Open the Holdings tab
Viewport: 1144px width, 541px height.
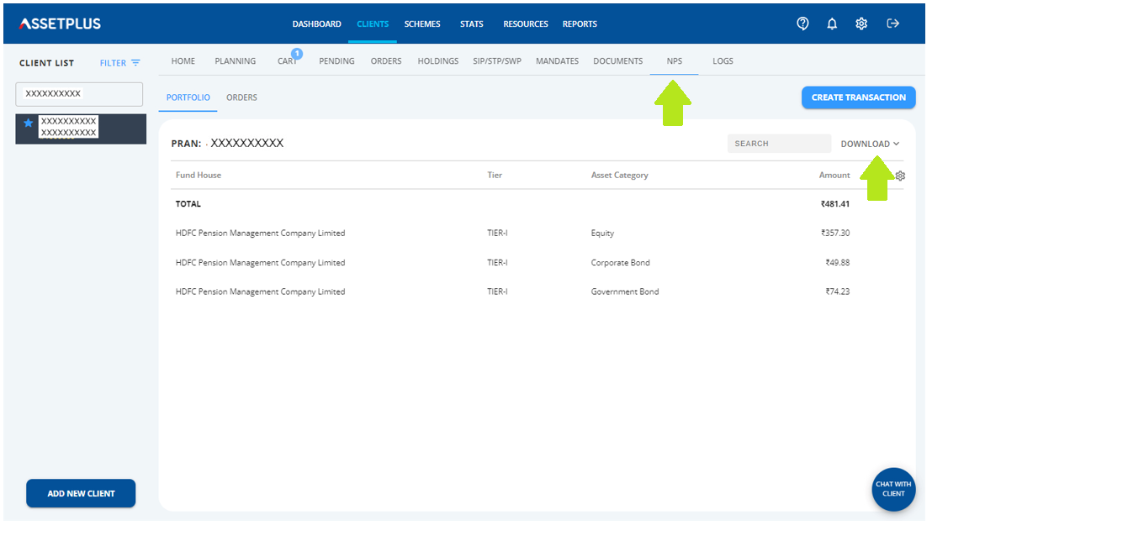(438, 61)
